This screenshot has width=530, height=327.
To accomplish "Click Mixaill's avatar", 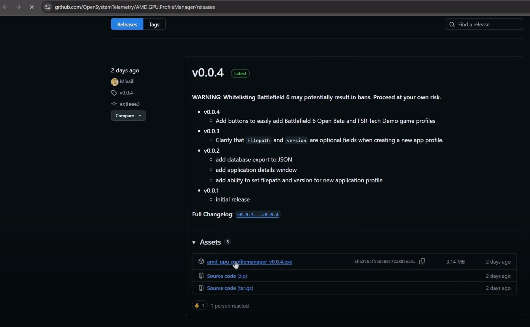I will coord(114,82).
